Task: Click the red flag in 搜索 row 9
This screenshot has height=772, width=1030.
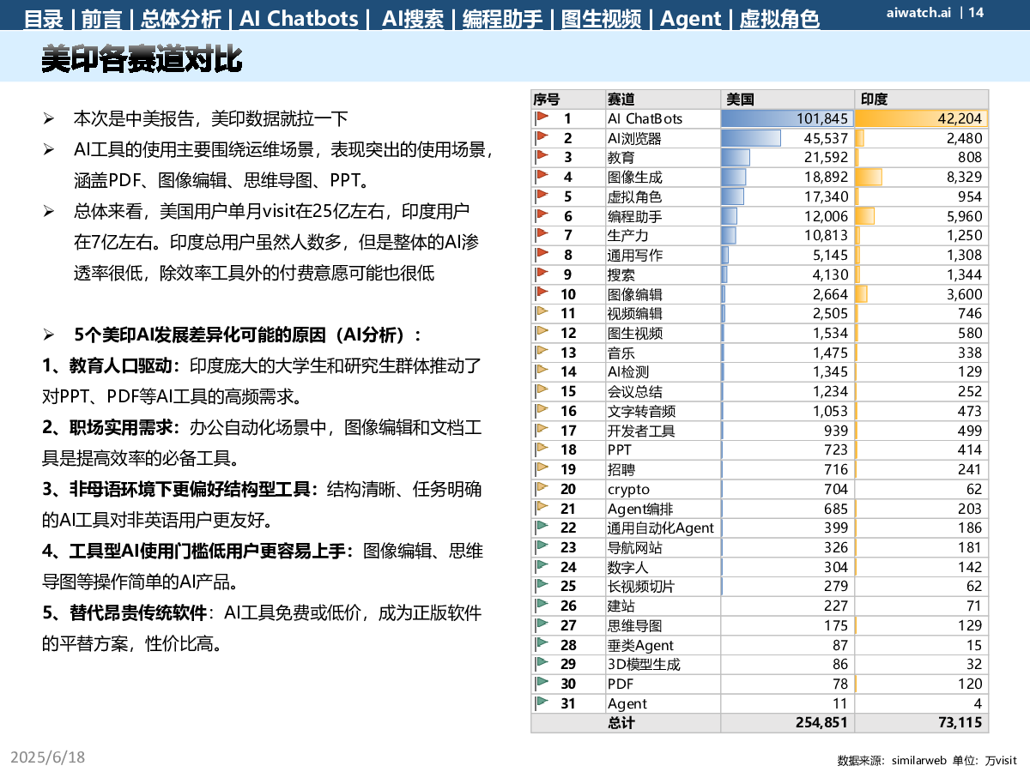Action: click(542, 274)
